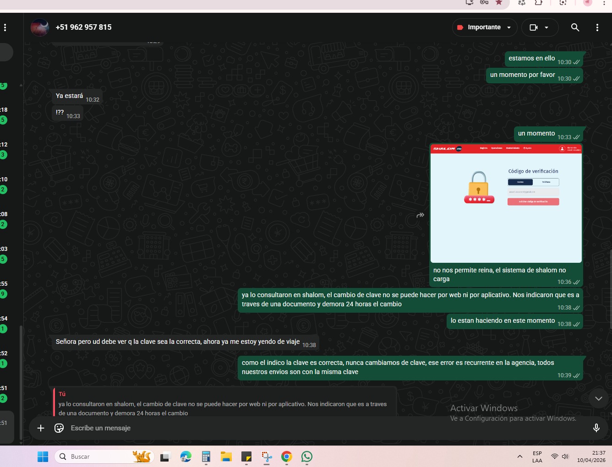Click the Escribe un mensaje input field
612x467 pixels.
321,428
